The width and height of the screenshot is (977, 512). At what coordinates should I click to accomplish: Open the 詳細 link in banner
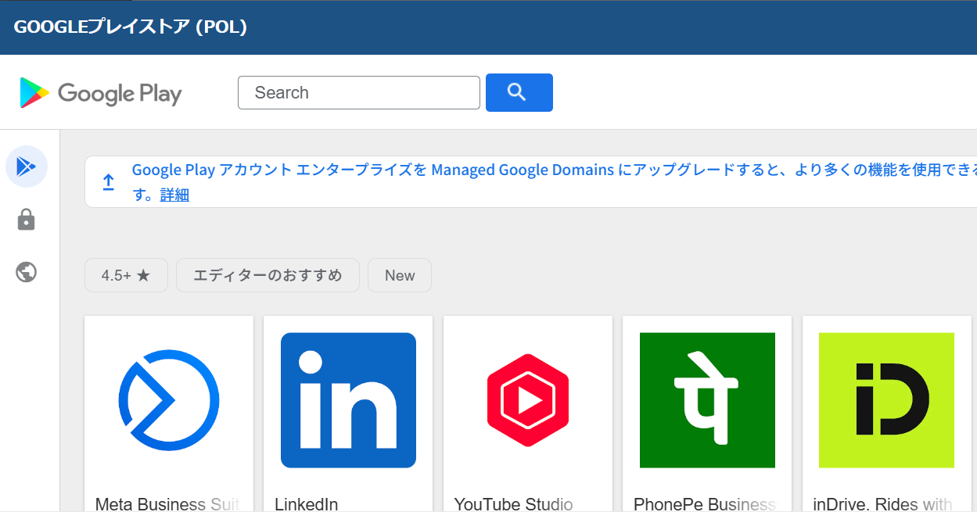[x=174, y=195]
